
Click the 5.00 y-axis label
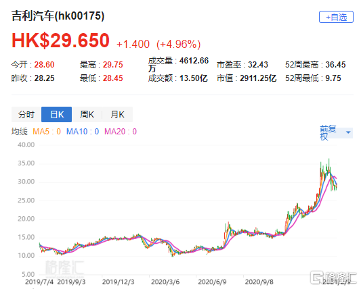28,274
